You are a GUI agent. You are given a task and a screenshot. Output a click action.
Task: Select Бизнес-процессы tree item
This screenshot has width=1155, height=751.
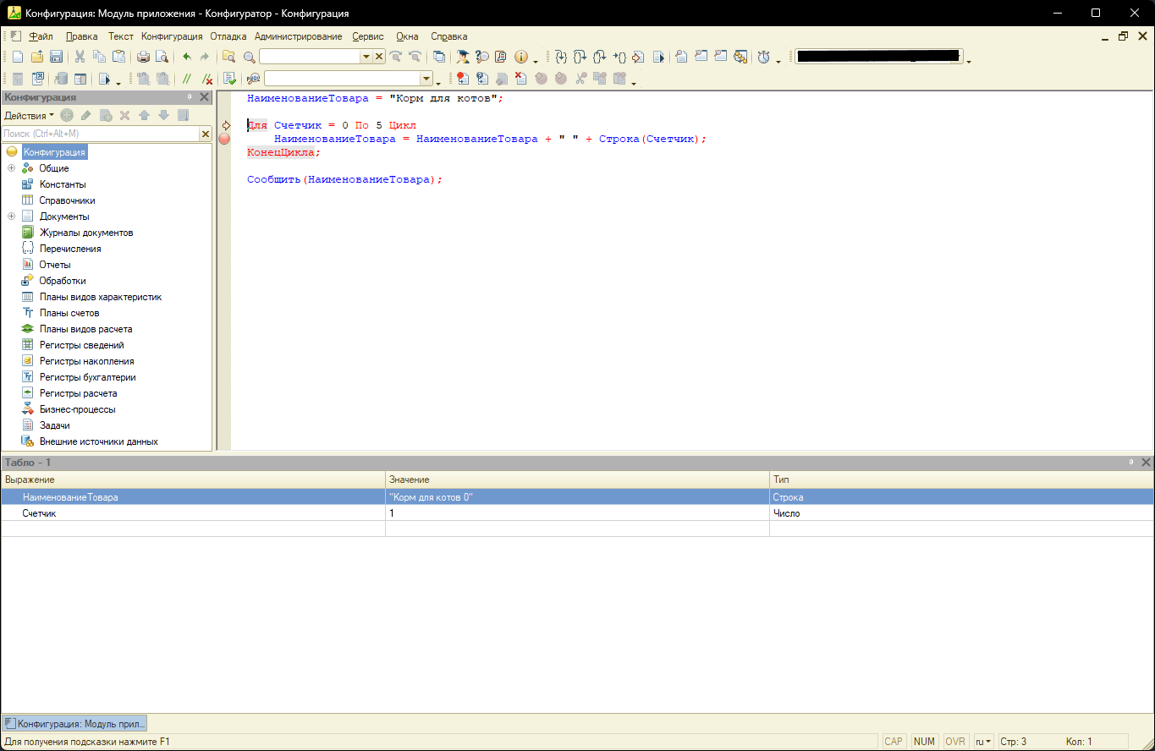tap(78, 409)
